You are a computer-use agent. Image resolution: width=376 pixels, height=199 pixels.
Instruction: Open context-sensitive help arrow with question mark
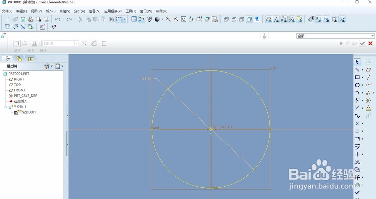point(54,27)
